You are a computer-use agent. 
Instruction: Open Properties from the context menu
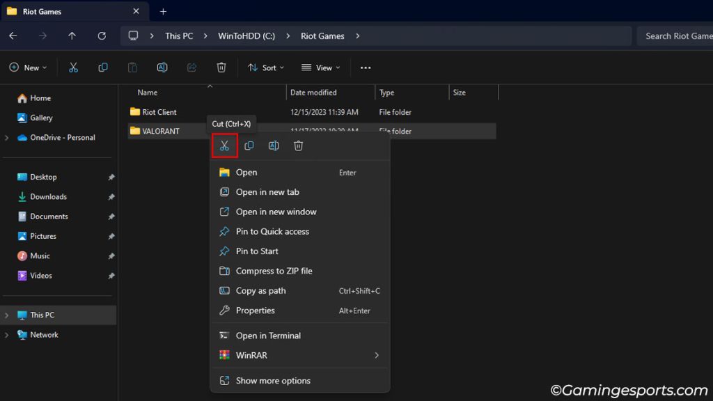tap(257, 310)
